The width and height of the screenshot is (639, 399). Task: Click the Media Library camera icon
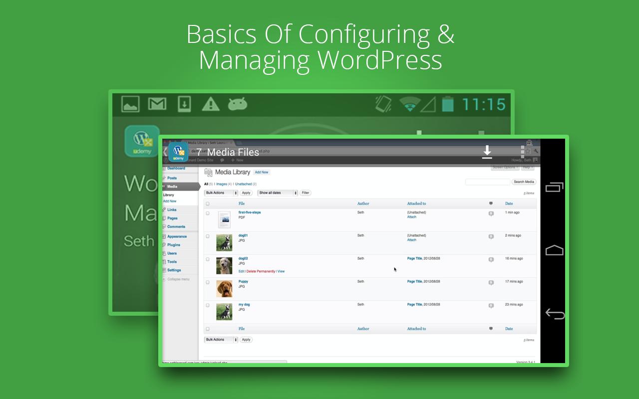point(208,172)
